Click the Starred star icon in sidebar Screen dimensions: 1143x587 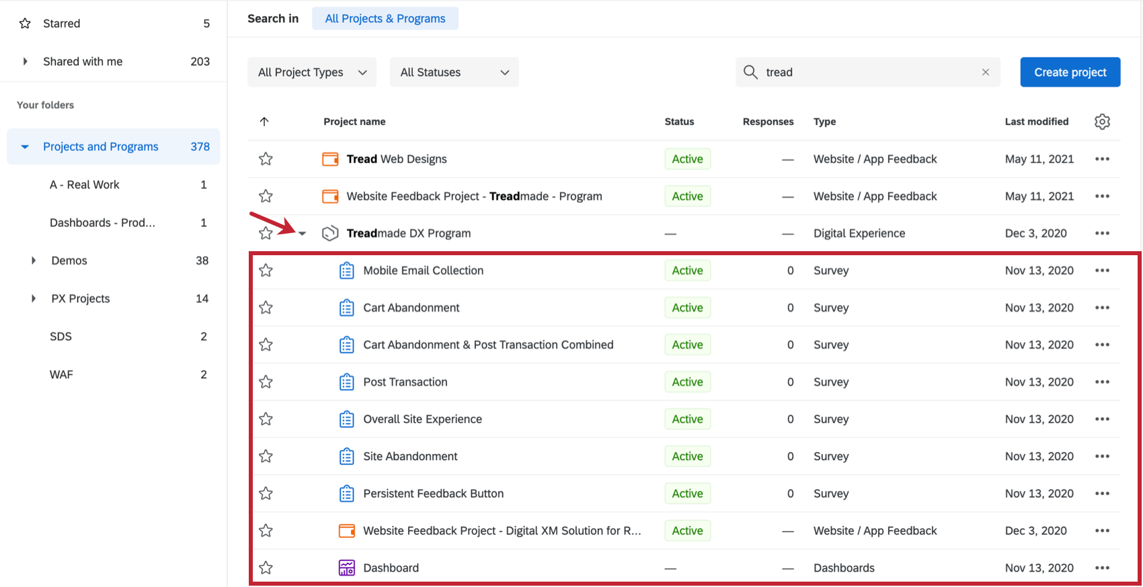click(x=25, y=24)
